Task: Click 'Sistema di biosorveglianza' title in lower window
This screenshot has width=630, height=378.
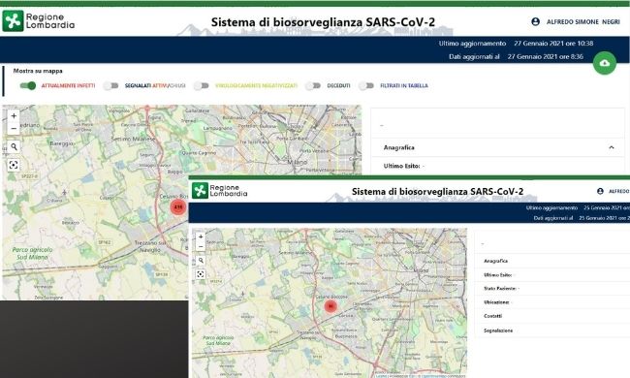Action: pyautogui.click(x=437, y=192)
